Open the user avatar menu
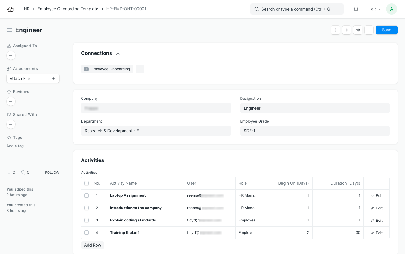The height and width of the screenshot is (254, 405). click(391, 9)
